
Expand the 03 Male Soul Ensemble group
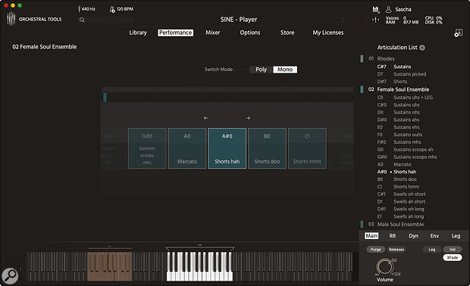[362, 225]
